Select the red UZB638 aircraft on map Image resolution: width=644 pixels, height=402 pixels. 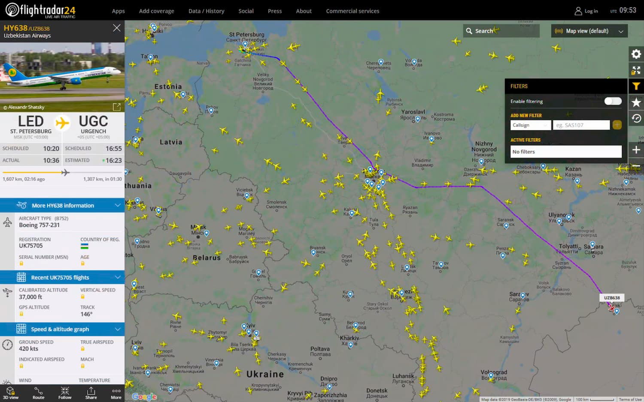pyautogui.click(x=611, y=308)
